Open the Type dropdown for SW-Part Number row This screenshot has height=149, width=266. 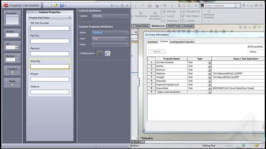pos(209,62)
